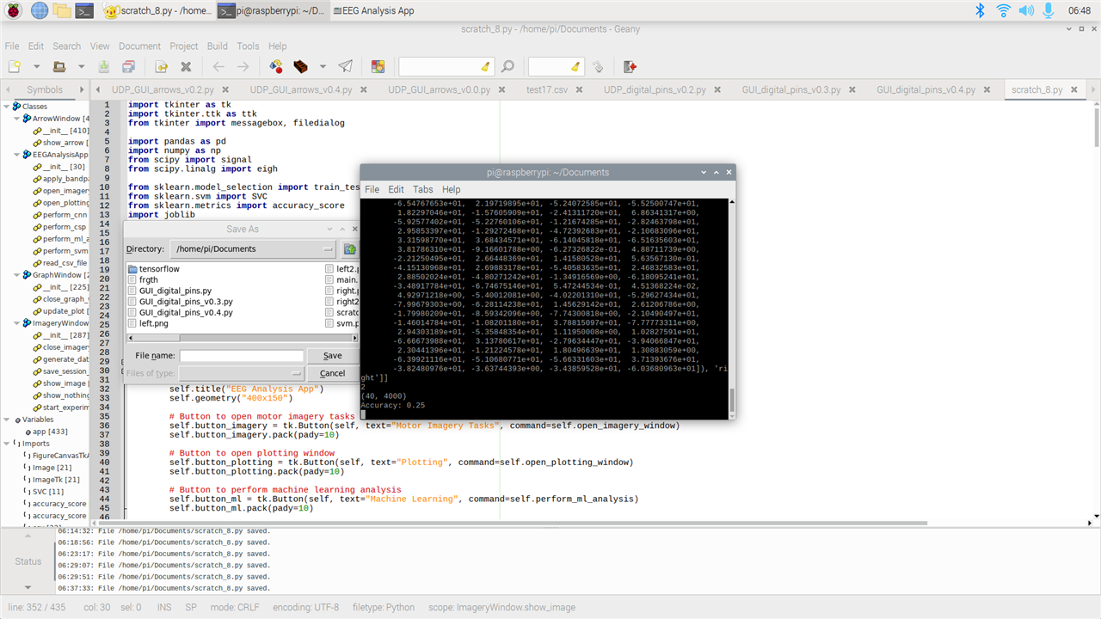This screenshot has width=1101, height=619.
Task: Go up one folder in Save As dialog
Action: point(349,248)
